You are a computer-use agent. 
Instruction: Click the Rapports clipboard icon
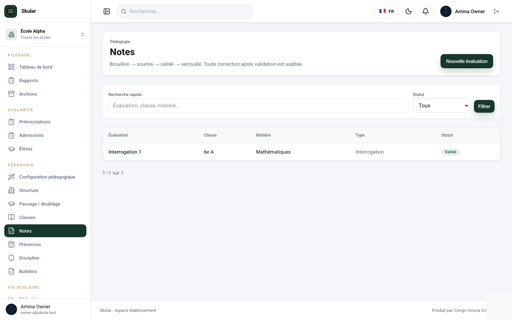[x=11, y=80]
